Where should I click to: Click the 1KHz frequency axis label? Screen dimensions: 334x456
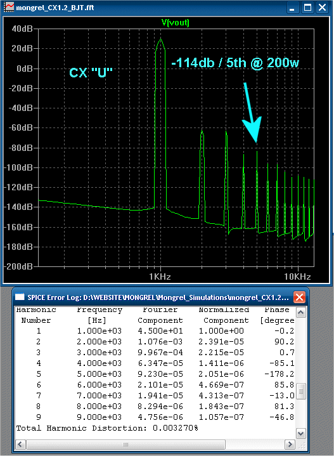tap(160, 277)
